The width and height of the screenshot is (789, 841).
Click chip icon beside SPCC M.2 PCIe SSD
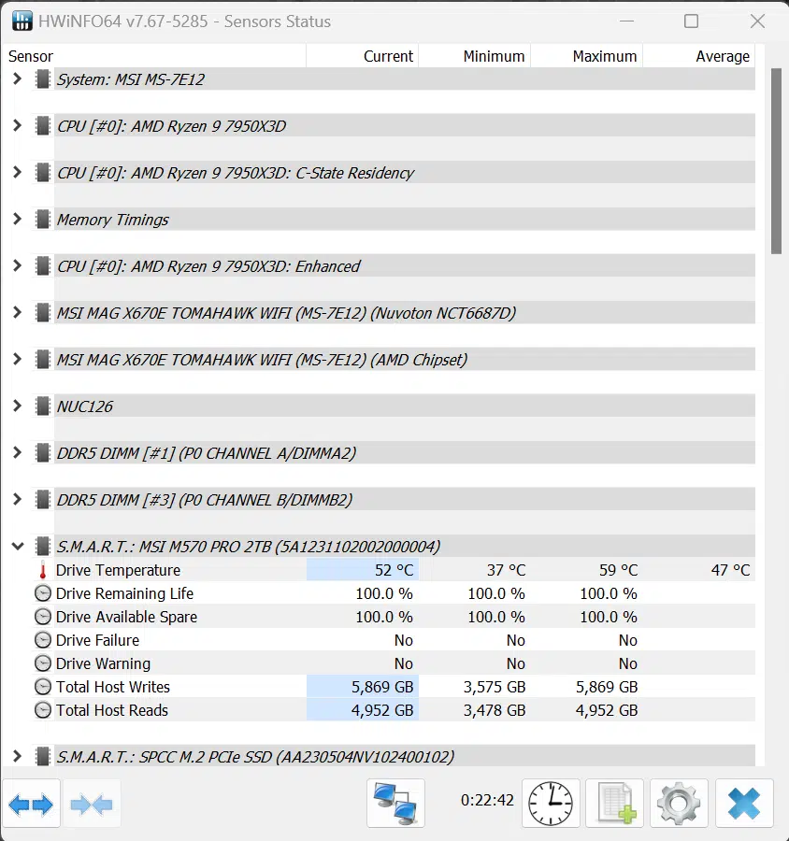[x=43, y=757]
